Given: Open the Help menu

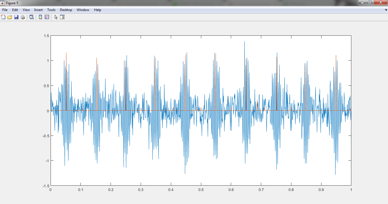Looking at the screenshot, I should tap(97, 10).
